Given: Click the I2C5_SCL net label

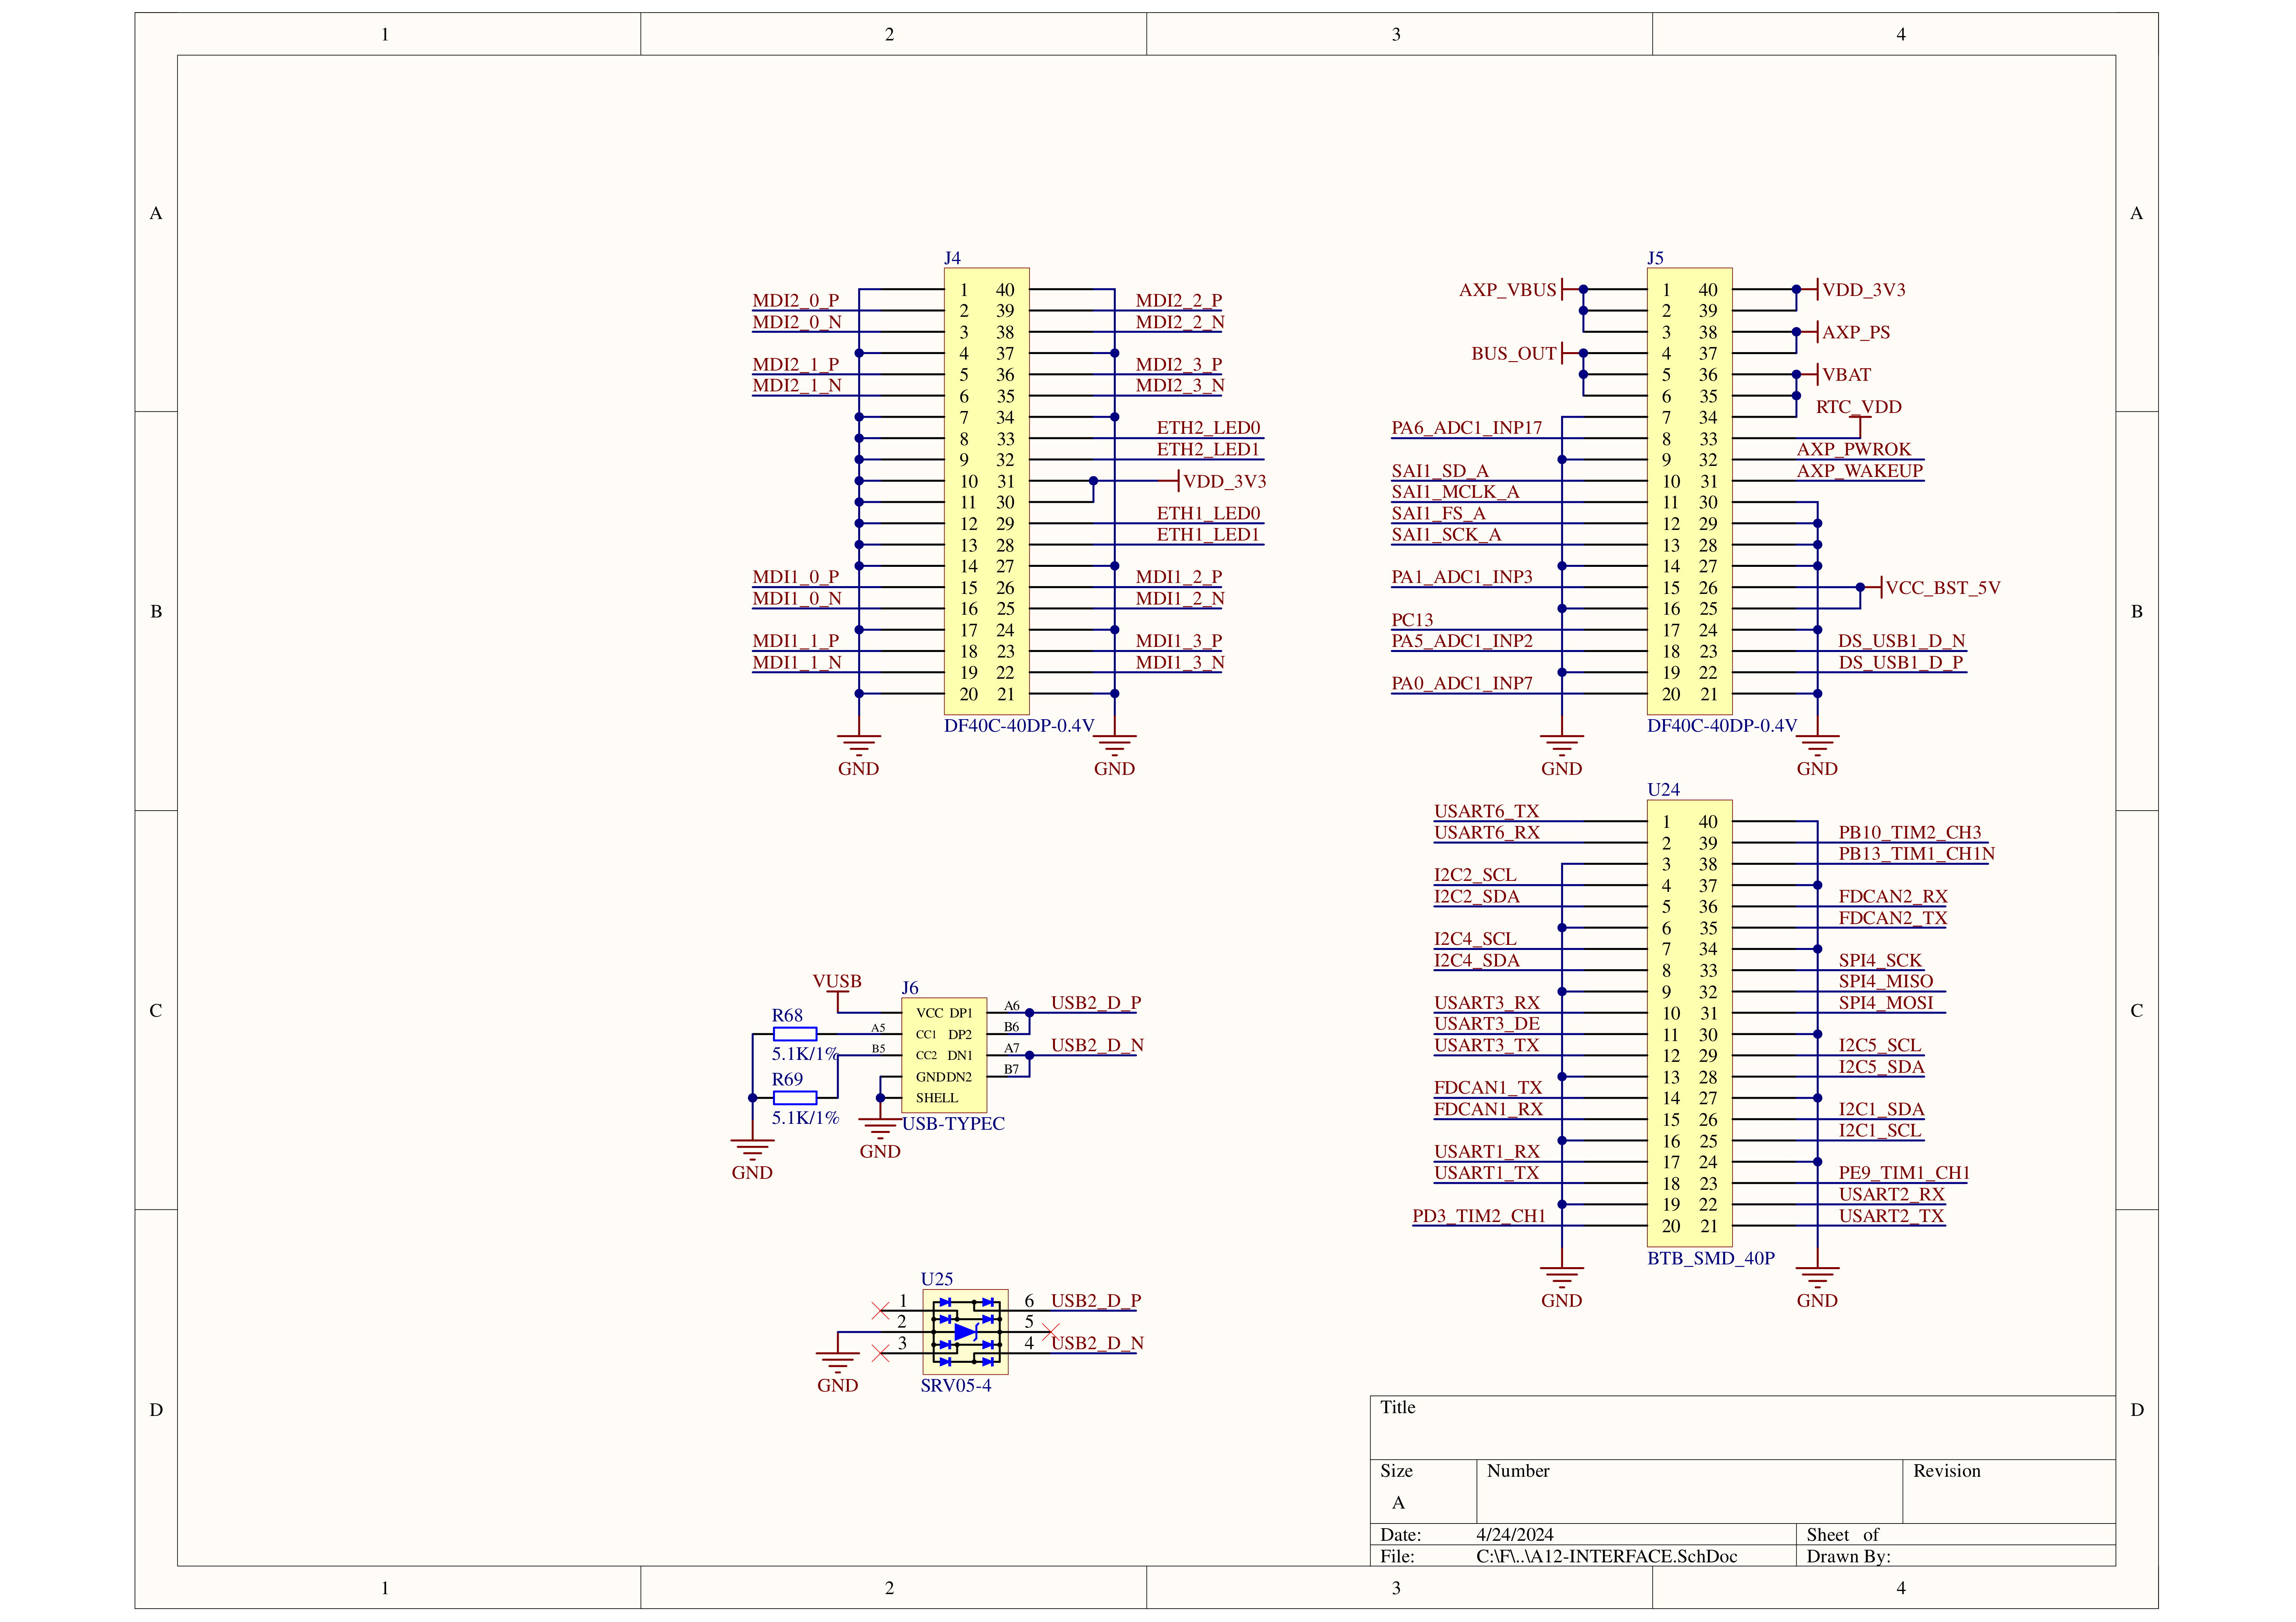Looking at the screenshot, I should click(x=1880, y=1046).
